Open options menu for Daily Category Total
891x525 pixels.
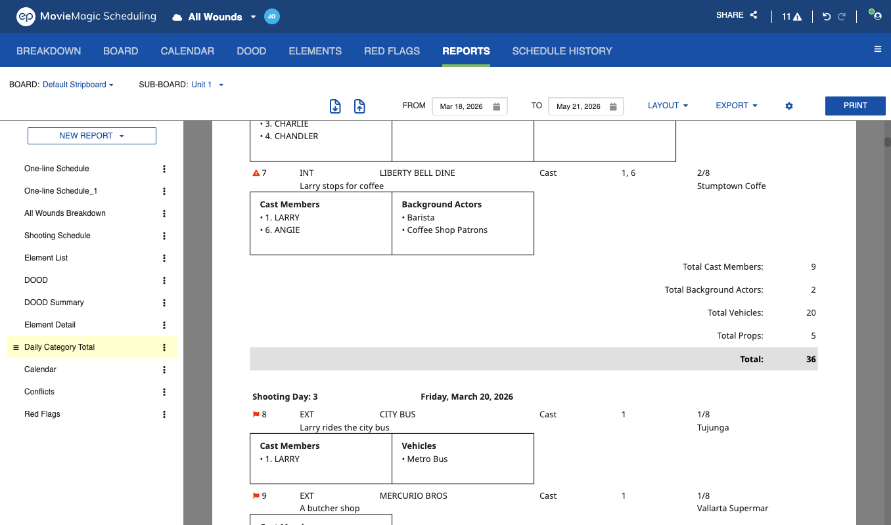[x=164, y=347]
